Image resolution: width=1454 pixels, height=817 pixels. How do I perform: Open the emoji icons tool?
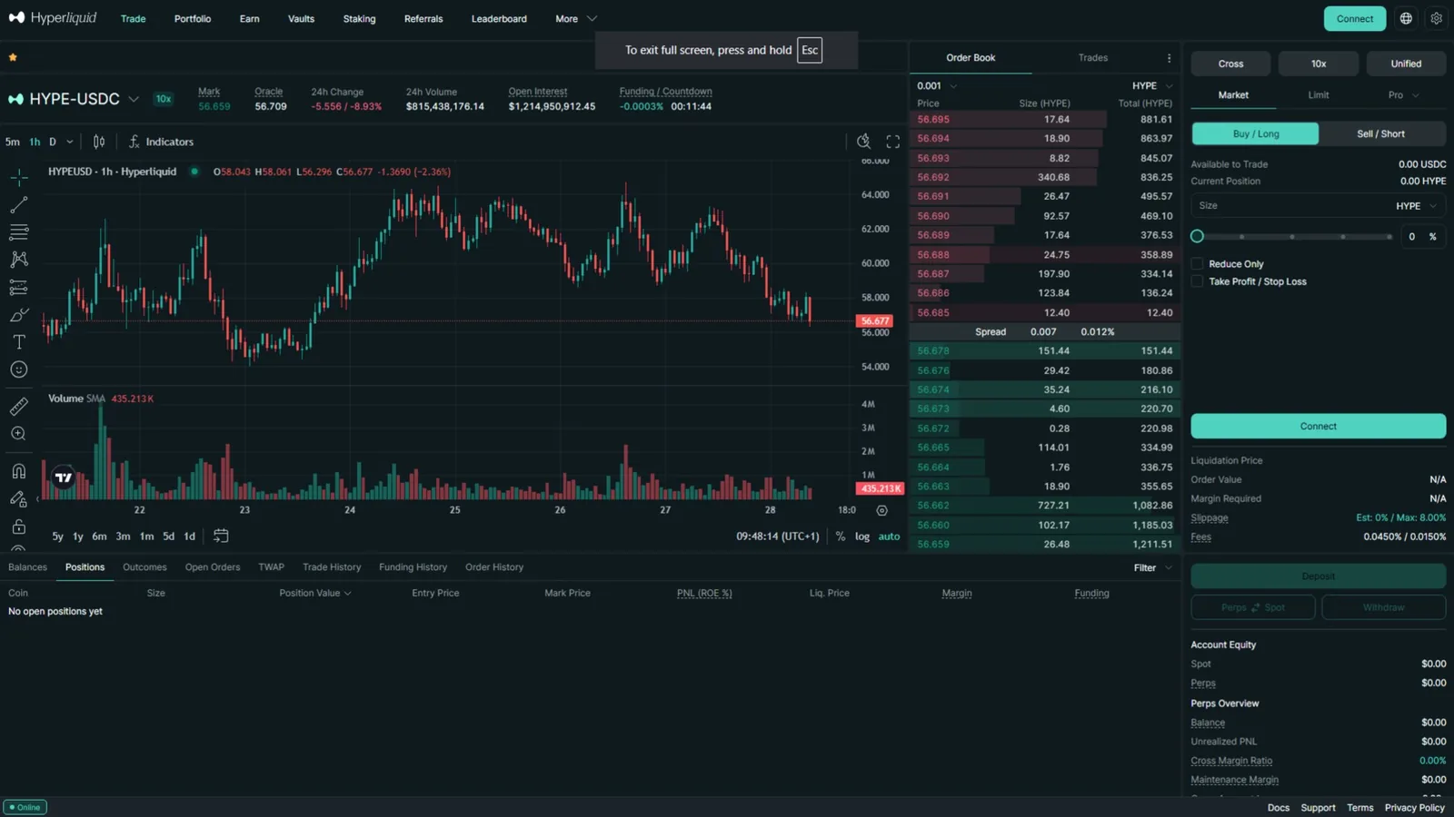(18, 369)
